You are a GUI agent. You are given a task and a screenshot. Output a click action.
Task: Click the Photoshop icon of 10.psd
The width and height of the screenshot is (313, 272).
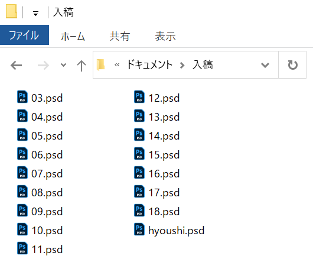22,229
